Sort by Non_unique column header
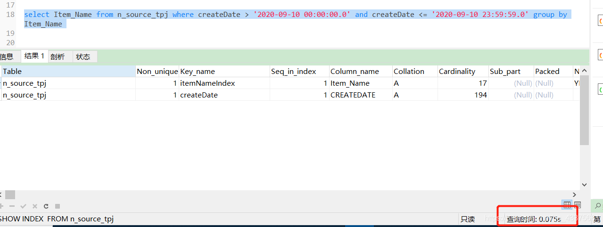The image size is (603, 227). tap(157, 71)
